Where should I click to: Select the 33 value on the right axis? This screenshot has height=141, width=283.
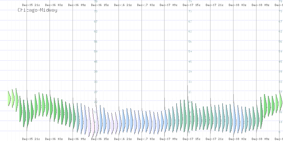pyautogui.click(x=280, y=82)
